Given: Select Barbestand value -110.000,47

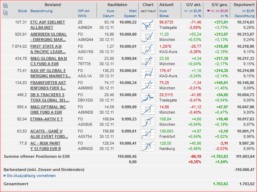Looking at the screenshot, I should [244, 170].
